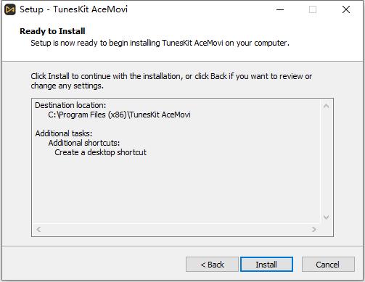The width and height of the screenshot is (365, 282).
Task: Cancel the AceMovi setup
Action: pyautogui.click(x=328, y=265)
